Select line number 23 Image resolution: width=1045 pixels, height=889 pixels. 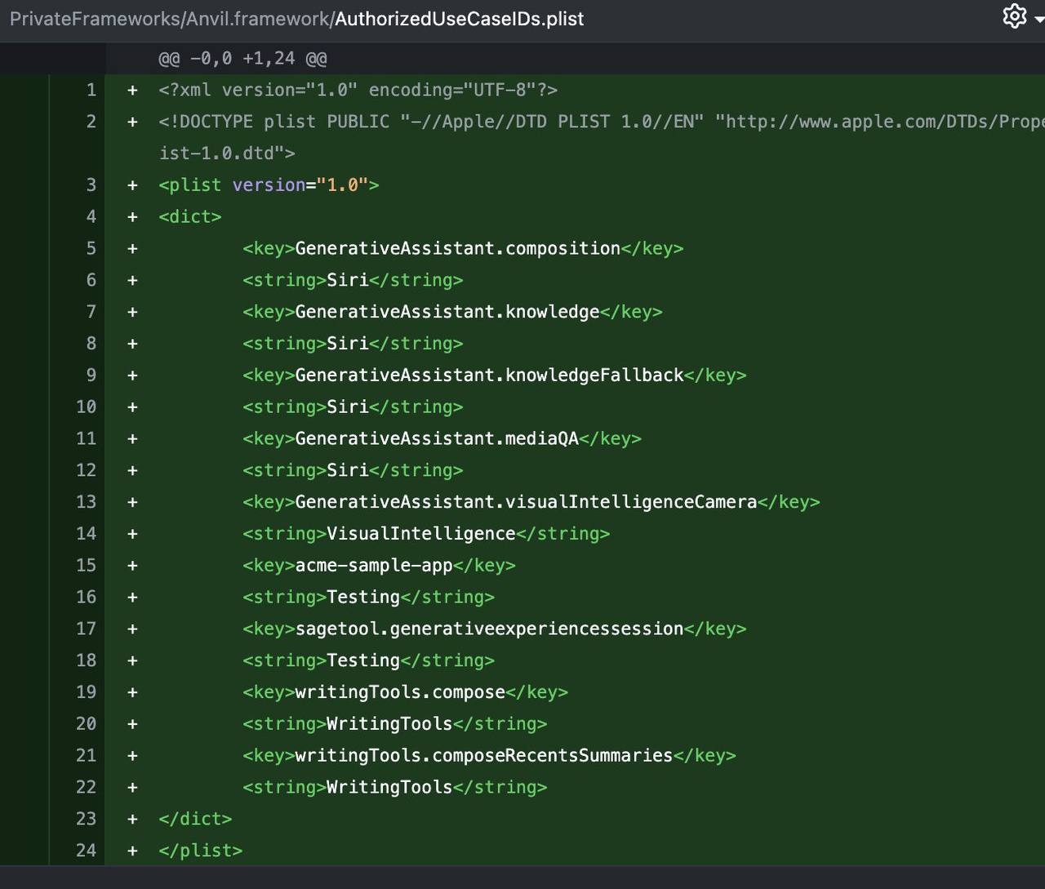(86, 819)
